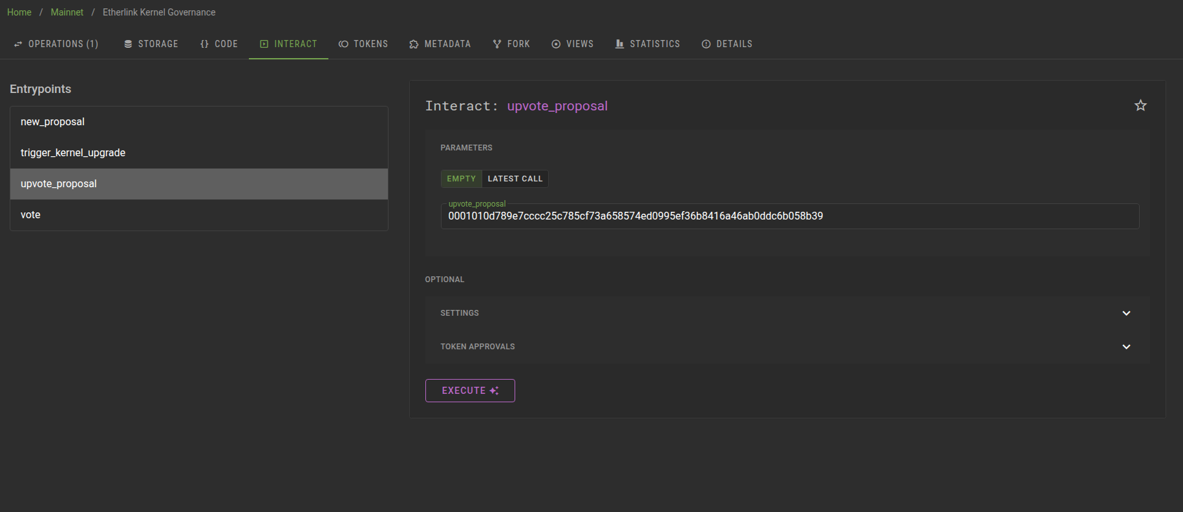1183x512 pixels.
Task: Open the Metadata tab
Action: click(440, 44)
